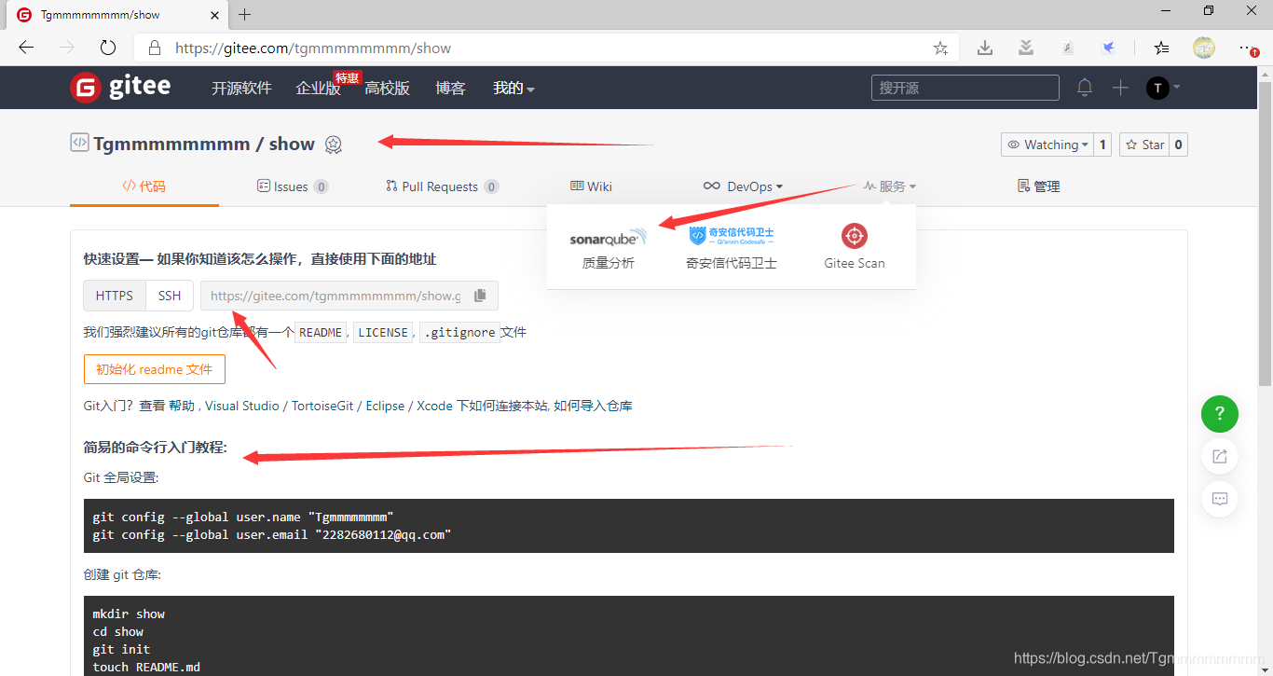1273x676 pixels.
Task: Click 高校版 in the top navigation
Action: [388, 88]
